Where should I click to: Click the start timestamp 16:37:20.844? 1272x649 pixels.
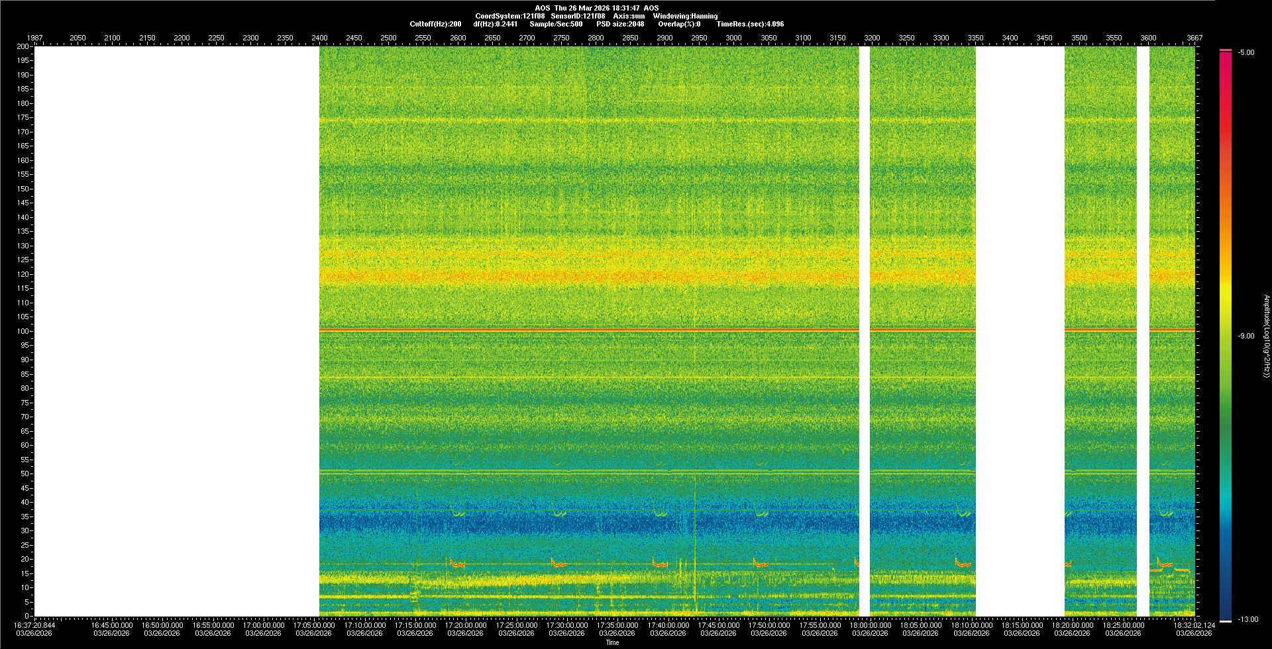click(35, 624)
